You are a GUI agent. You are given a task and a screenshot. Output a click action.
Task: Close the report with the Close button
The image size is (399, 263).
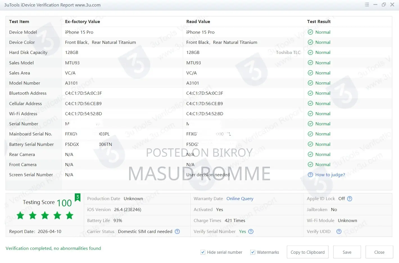click(379, 252)
